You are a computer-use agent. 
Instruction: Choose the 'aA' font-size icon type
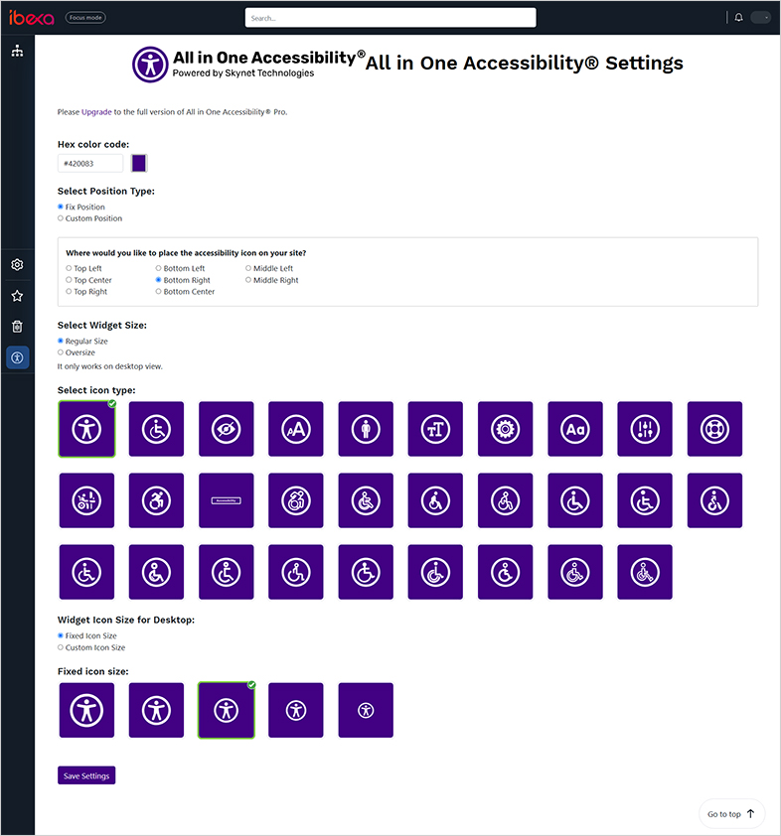point(295,429)
